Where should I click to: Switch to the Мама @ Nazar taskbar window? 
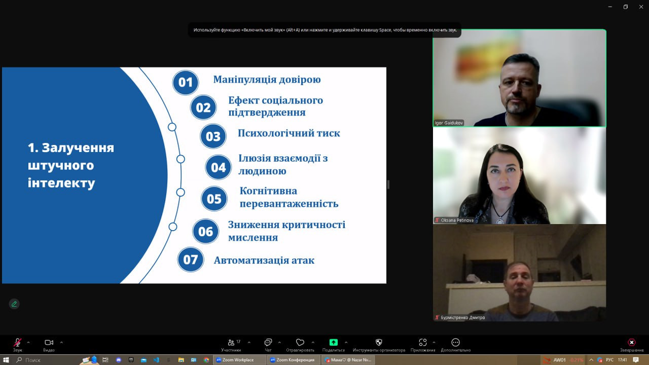[348, 360]
